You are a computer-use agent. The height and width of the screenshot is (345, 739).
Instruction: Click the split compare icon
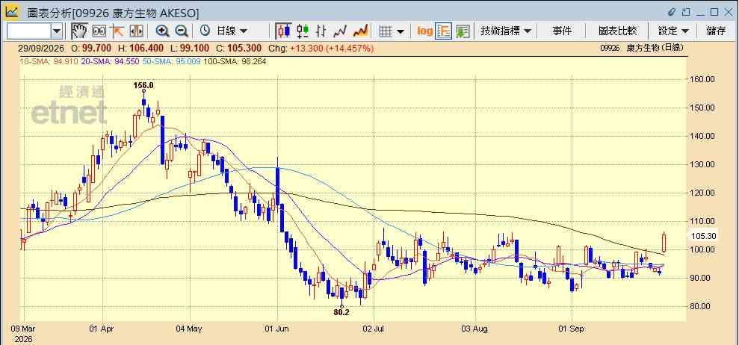(136, 31)
